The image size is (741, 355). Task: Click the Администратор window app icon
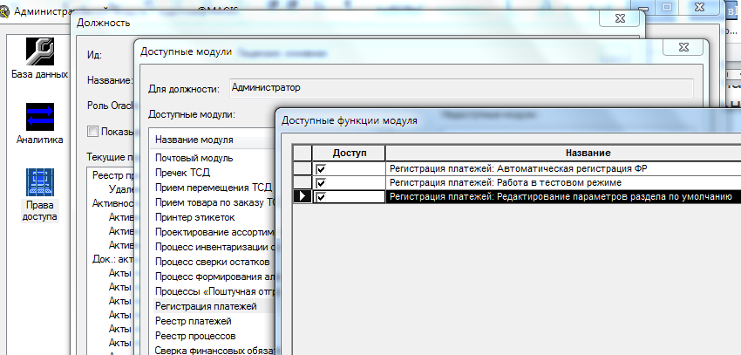point(5,10)
